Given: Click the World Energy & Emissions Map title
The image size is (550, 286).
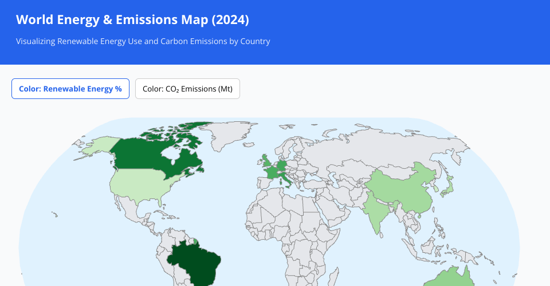Looking at the screenshot, I should tap(132, 19).
